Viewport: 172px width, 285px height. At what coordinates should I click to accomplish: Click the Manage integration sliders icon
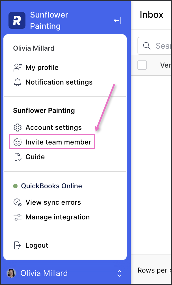[18, 217]
